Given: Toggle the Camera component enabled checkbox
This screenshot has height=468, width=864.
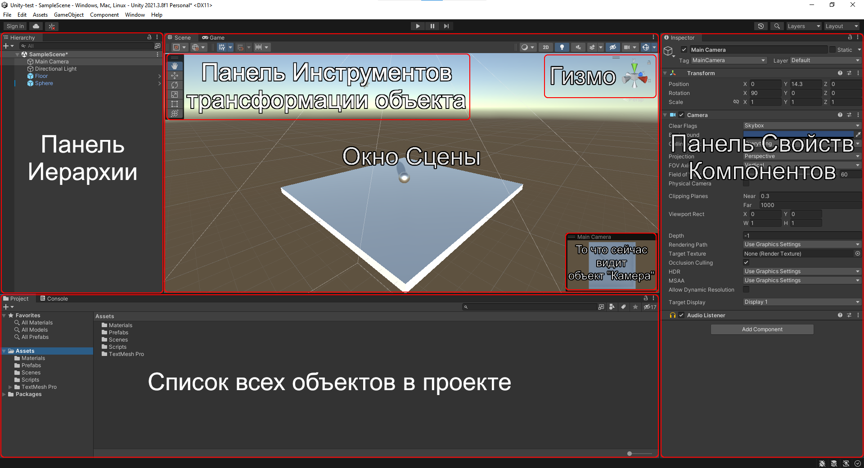Looking at the screenshot, I should tap(681, 115).
